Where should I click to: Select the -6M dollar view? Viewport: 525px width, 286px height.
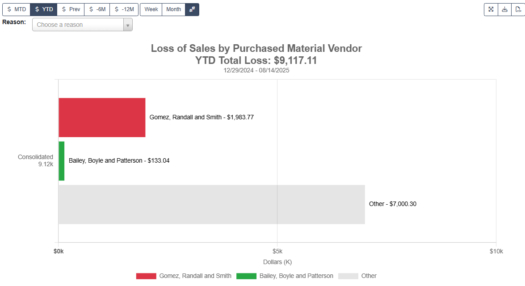97,9
